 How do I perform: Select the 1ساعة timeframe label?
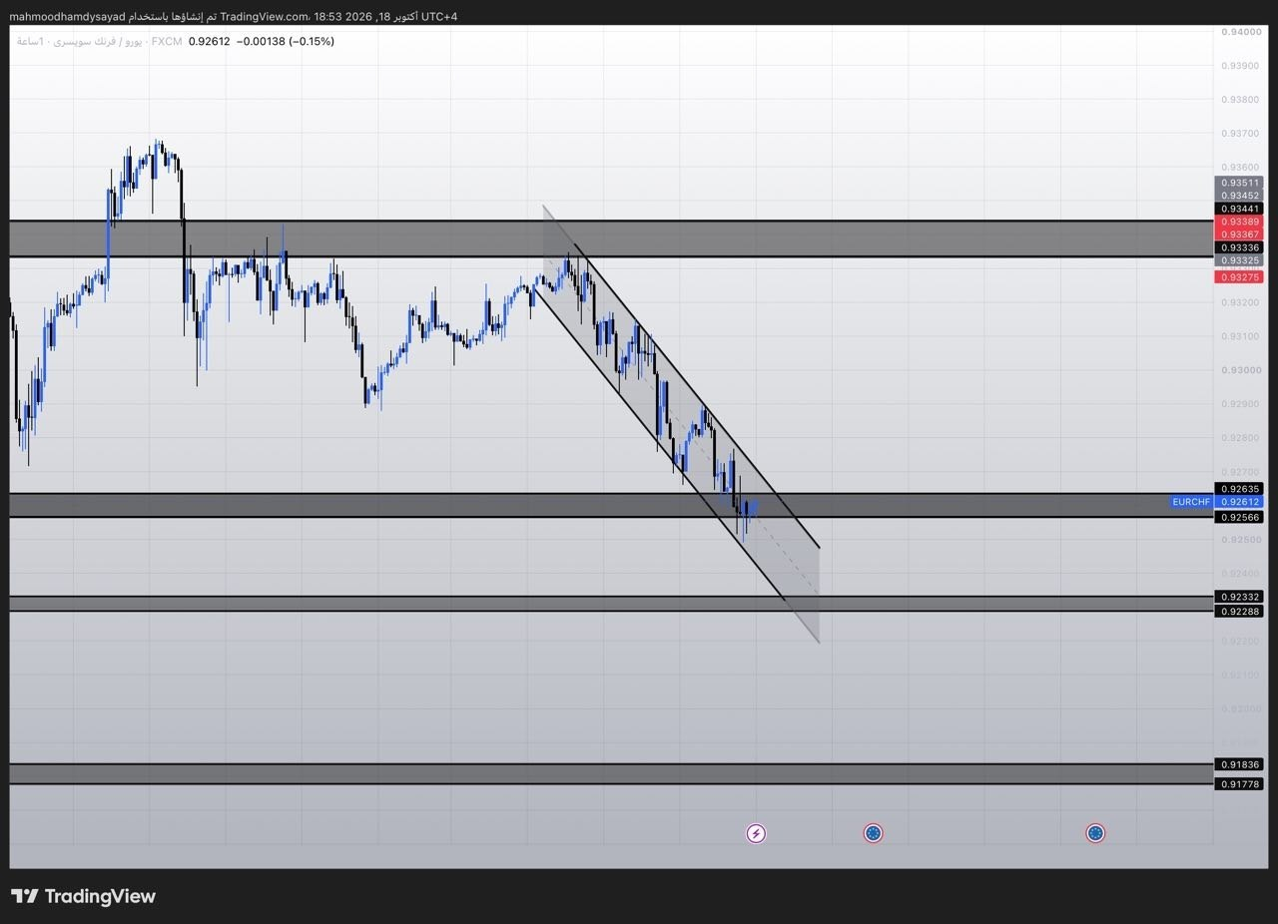click(29, 41)
